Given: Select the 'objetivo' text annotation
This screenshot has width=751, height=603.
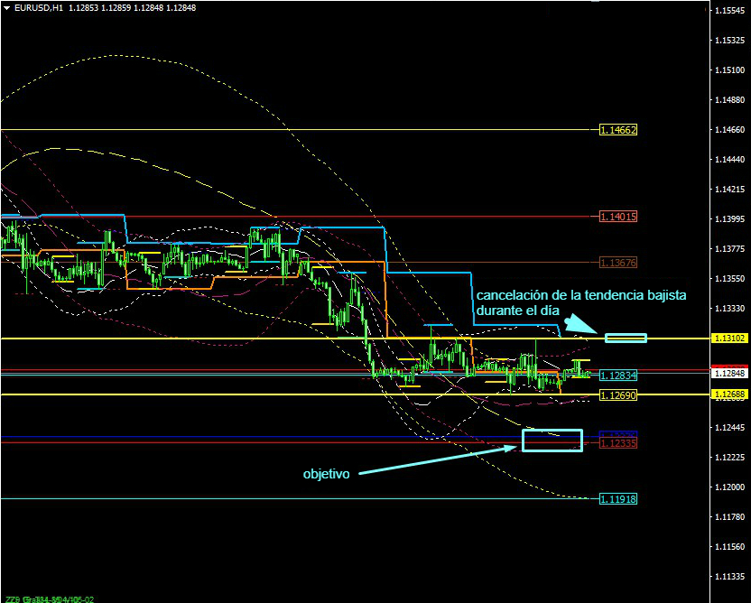Looking at the screenshot, I should (326, 473).
